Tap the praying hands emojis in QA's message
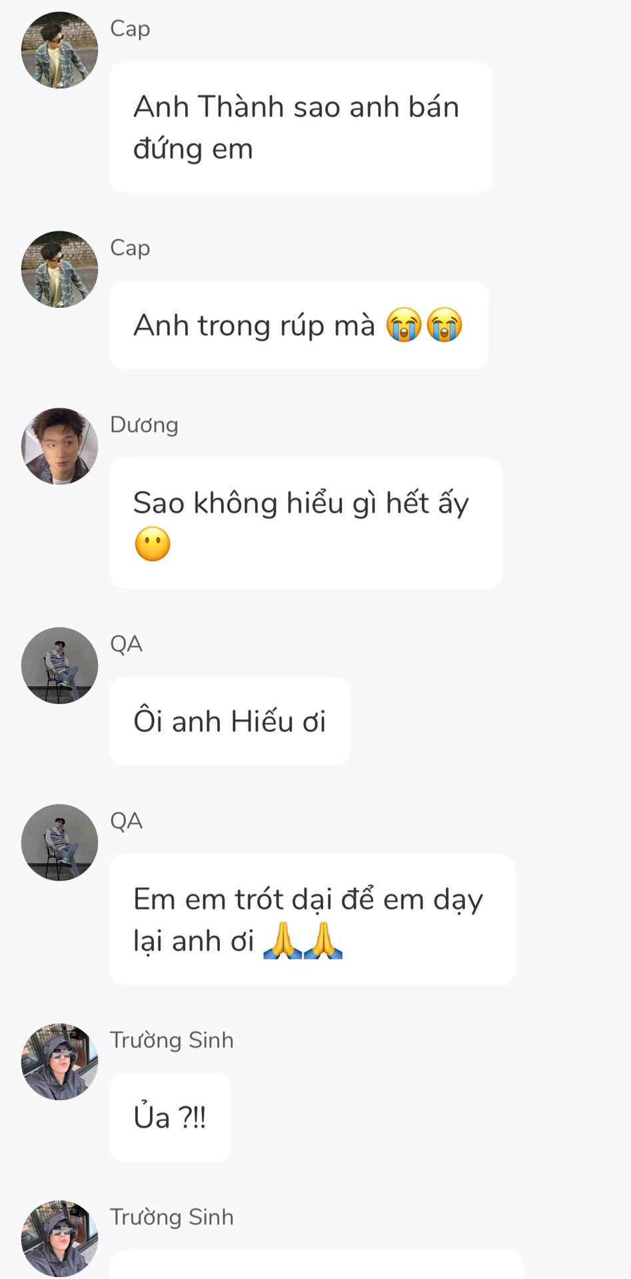The width and height of the screenshot is (631, 1279). (303, 941)
